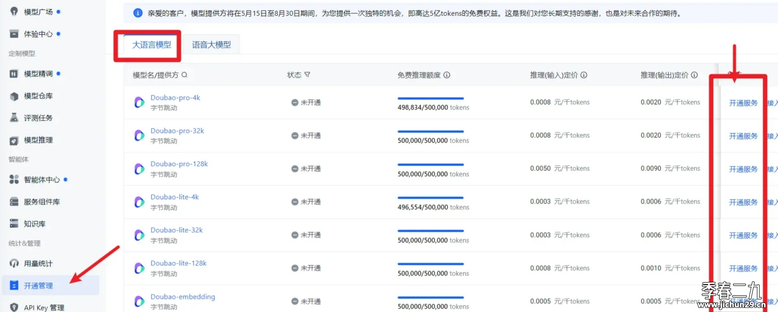
Task: Click the 服务组件库 sidebar icon
Action: click(14, 202)
